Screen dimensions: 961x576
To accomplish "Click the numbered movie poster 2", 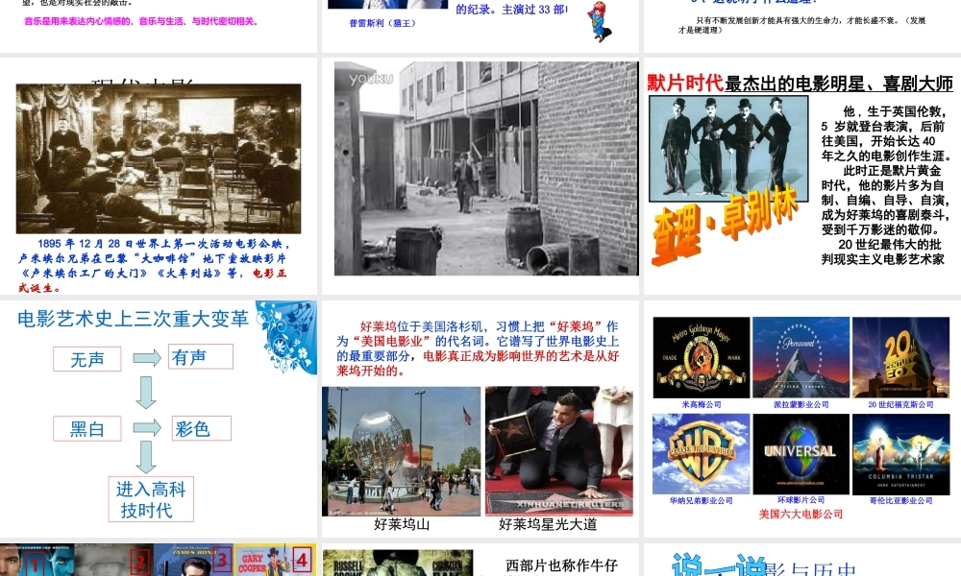I will tap(114, 560).
